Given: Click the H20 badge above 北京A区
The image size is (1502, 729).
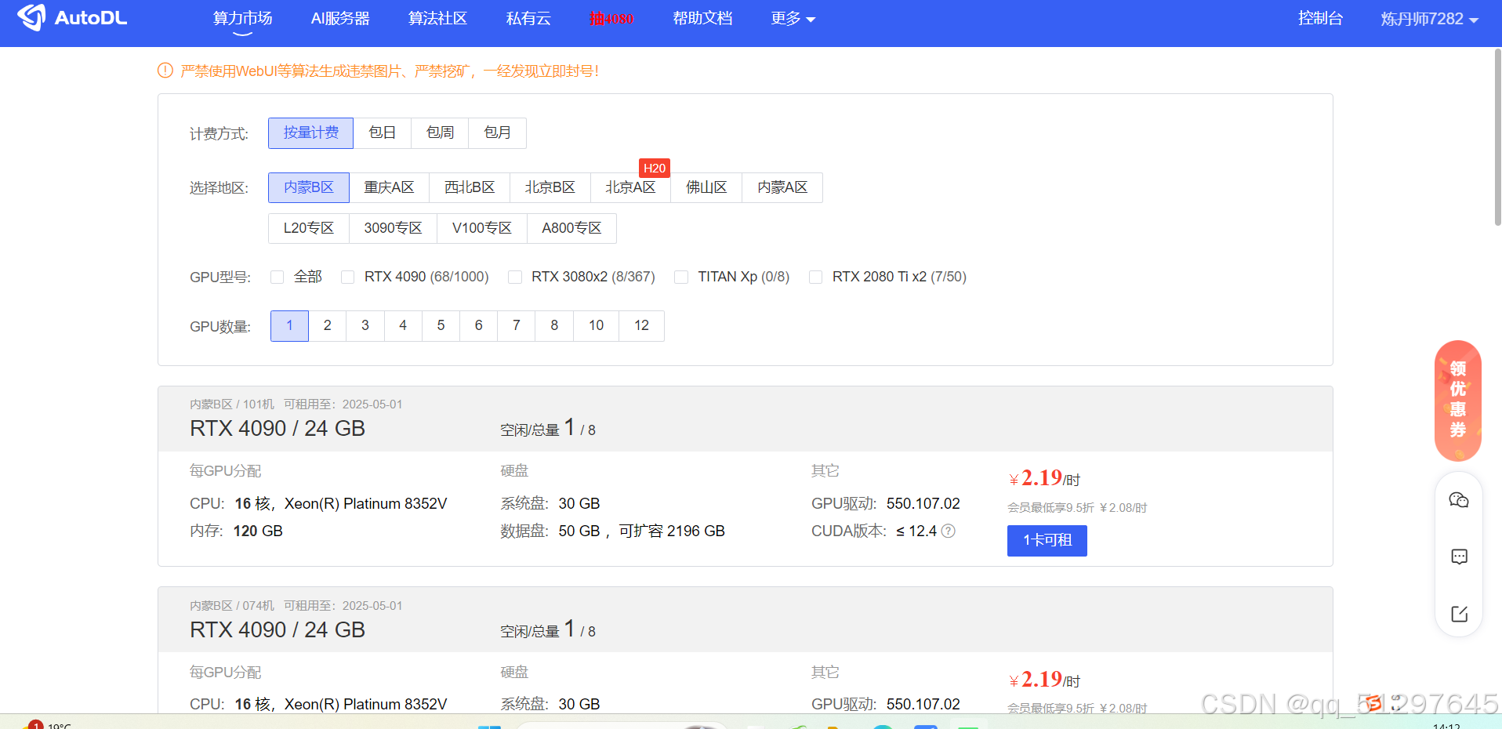Looking at the screenshot, I should 655,168.
